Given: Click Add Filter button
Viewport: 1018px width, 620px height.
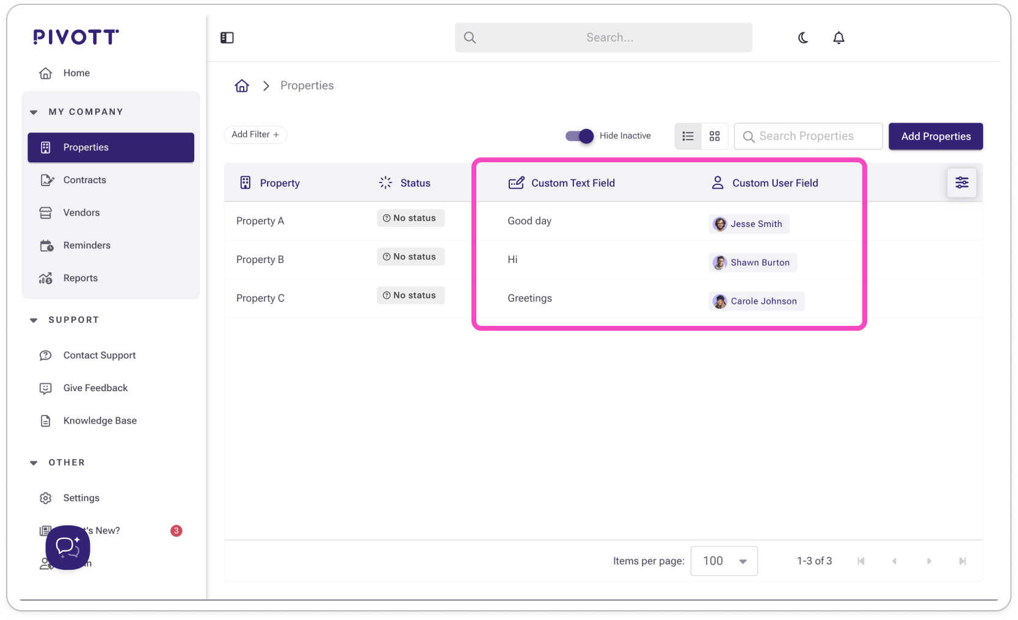Looking at the screenshot, I should click(x=255, y=135).
